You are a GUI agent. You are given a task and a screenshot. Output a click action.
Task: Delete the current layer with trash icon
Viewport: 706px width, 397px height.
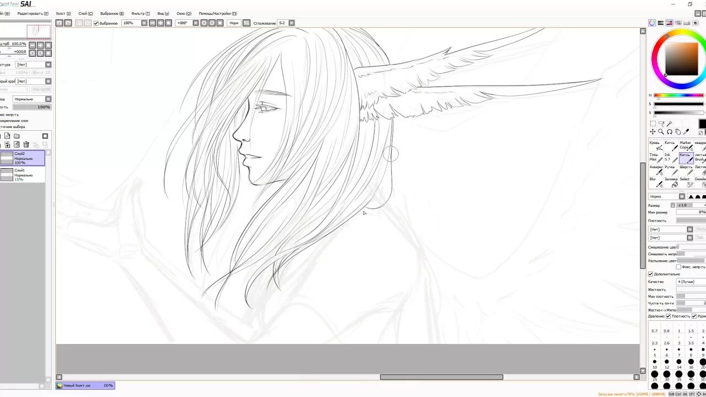pyautogui.click(x=26, y=145)
